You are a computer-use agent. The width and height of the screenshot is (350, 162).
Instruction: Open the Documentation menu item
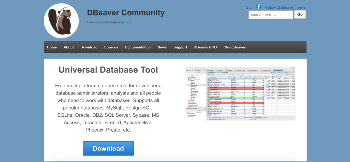coord(138,47)
